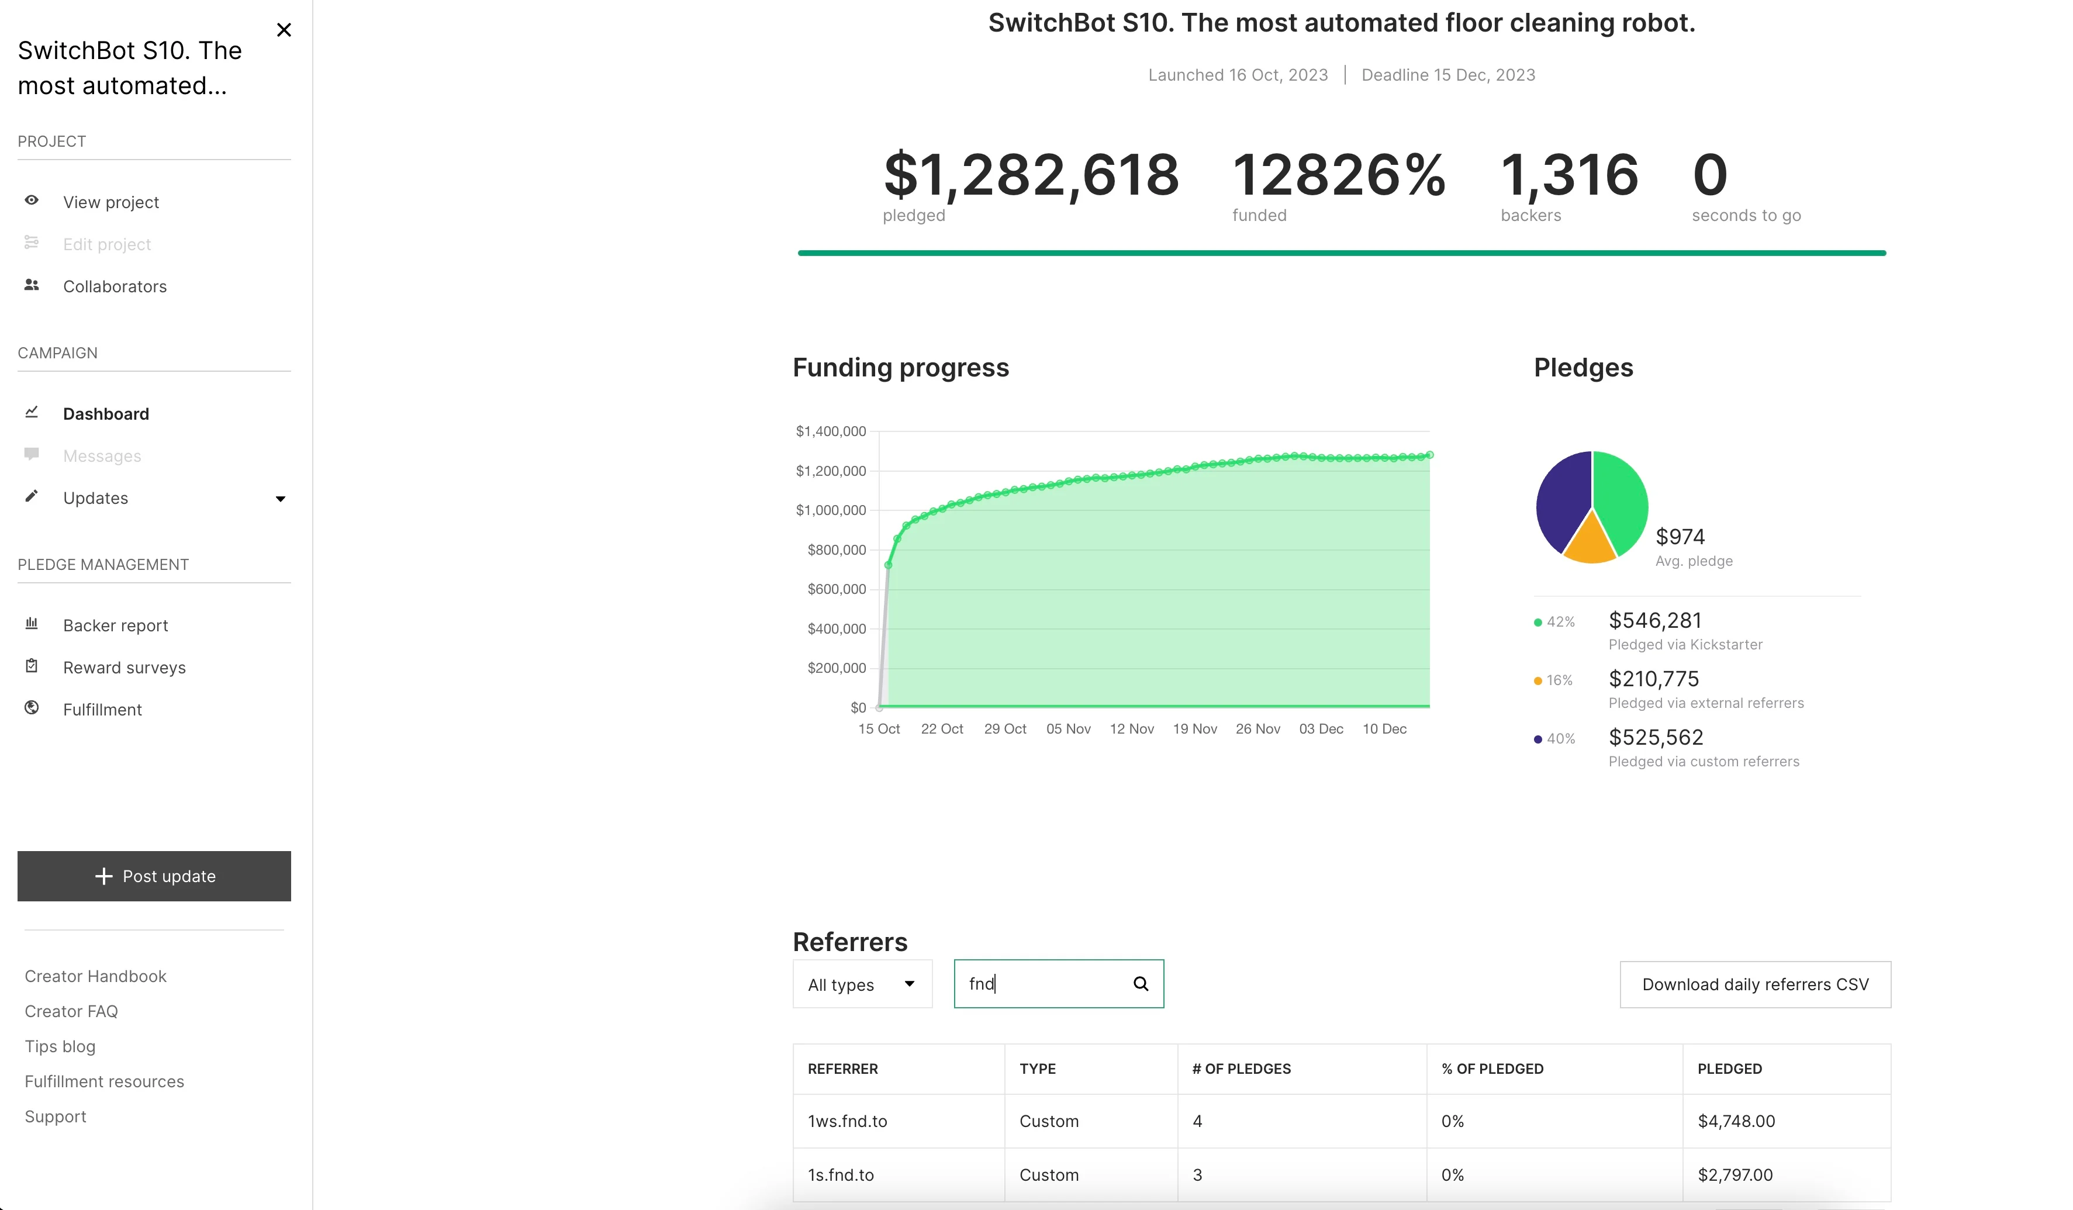This screenshot has height=1210, width=2073.
Task: Open Fulfillment section
Action: point(102,710)
